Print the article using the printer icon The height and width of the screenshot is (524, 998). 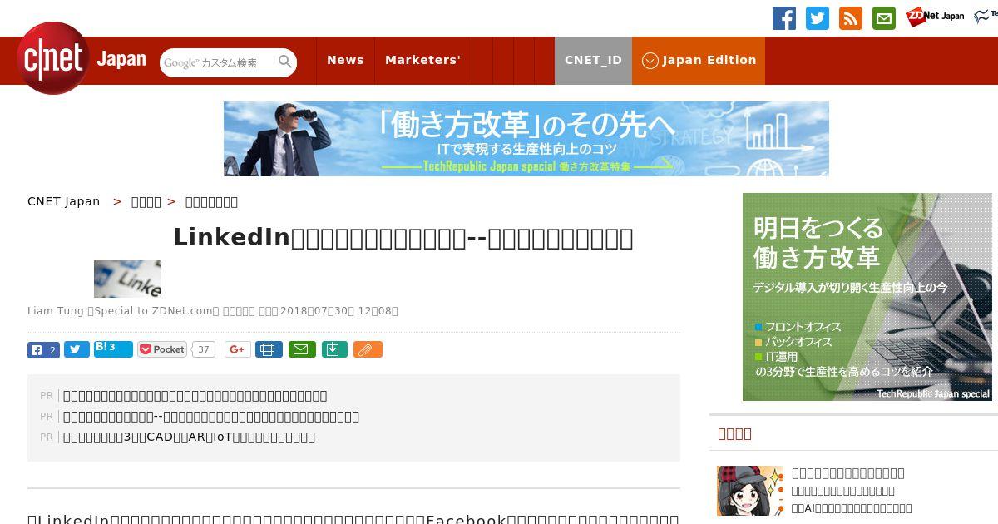tap(268, 349)
